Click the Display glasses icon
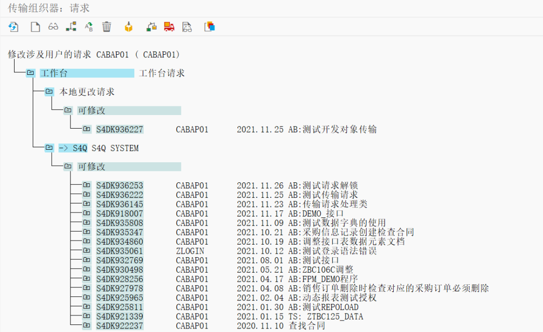Image resolution: width=543 pixels, height=332 pixels. coord(53,27)
